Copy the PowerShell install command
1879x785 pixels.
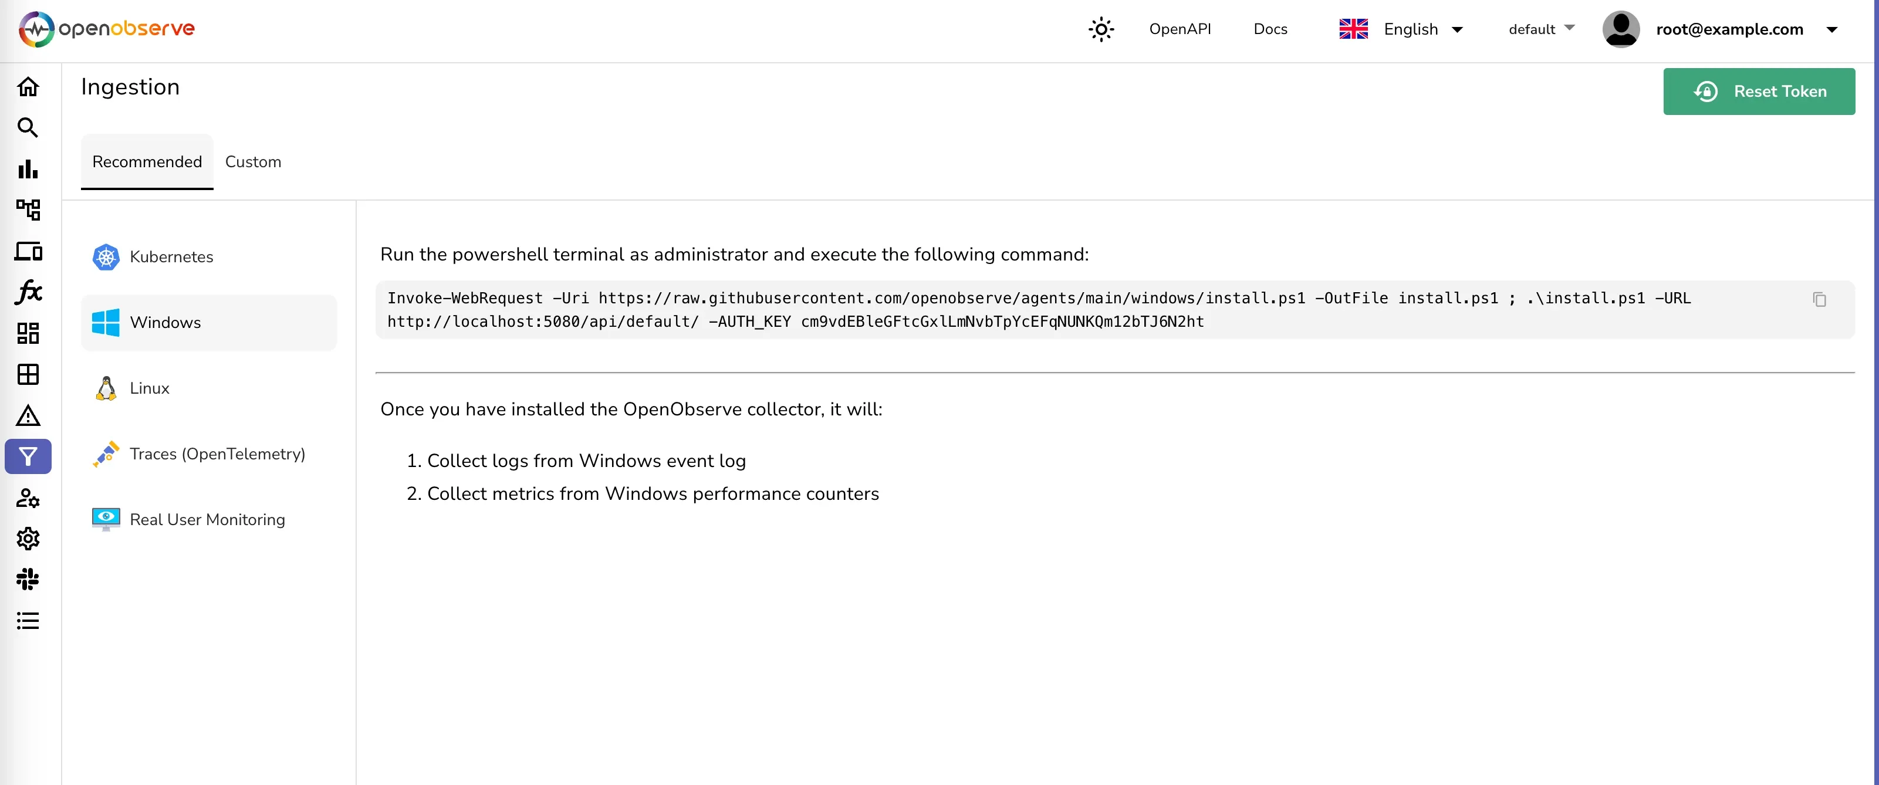(1819, 299)
